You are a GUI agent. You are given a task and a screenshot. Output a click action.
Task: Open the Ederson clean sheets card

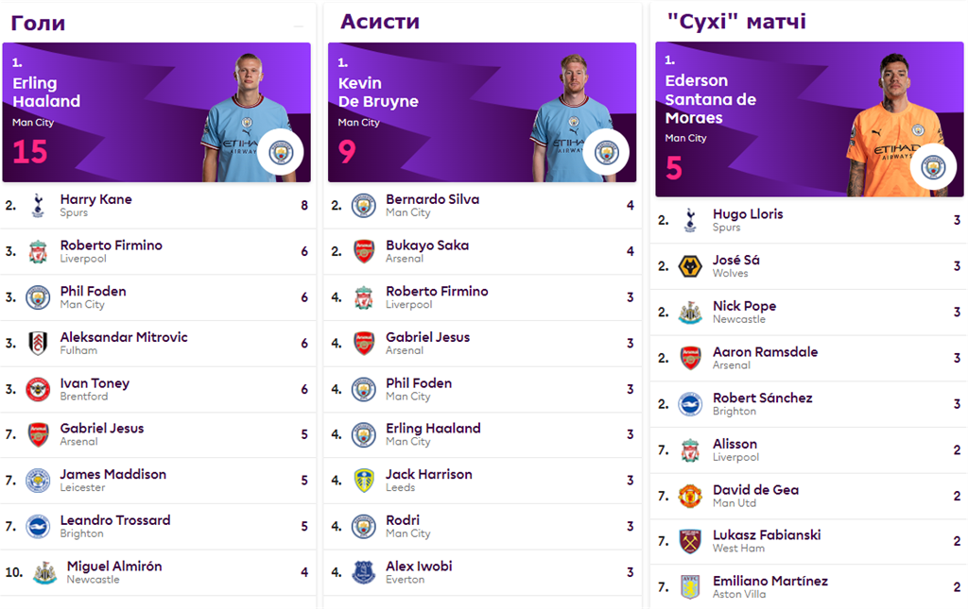(x=809, y=120)
